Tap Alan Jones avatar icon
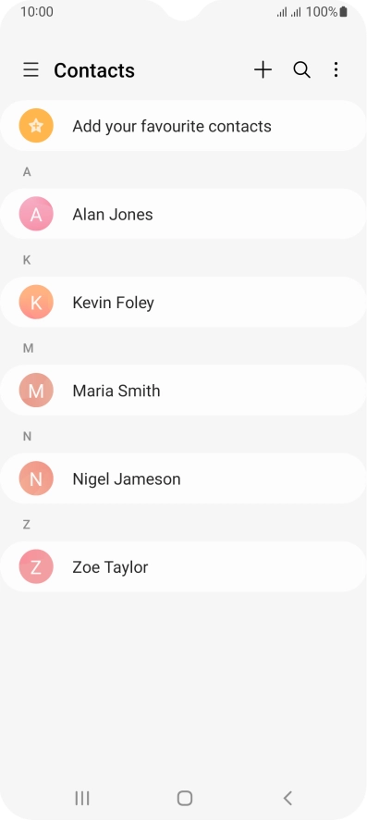Viewport: 367px width, 820px height. point(36,214)
